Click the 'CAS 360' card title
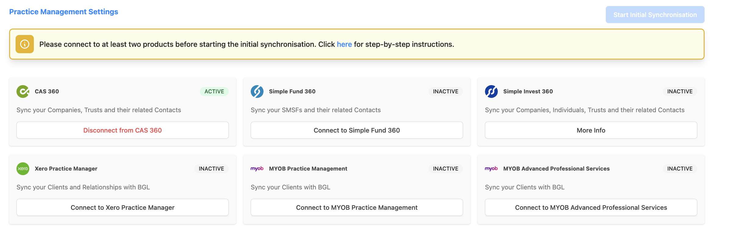This screenshot has height=242, width=729. point(47,92)
